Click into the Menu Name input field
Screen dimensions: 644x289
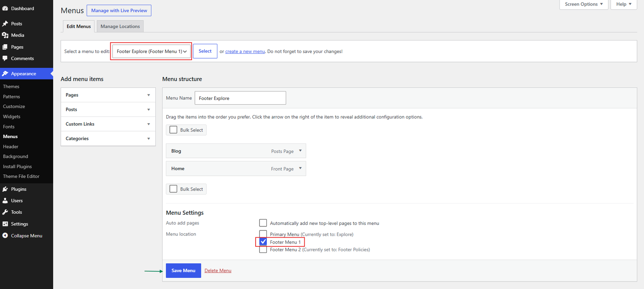point(240,98)
